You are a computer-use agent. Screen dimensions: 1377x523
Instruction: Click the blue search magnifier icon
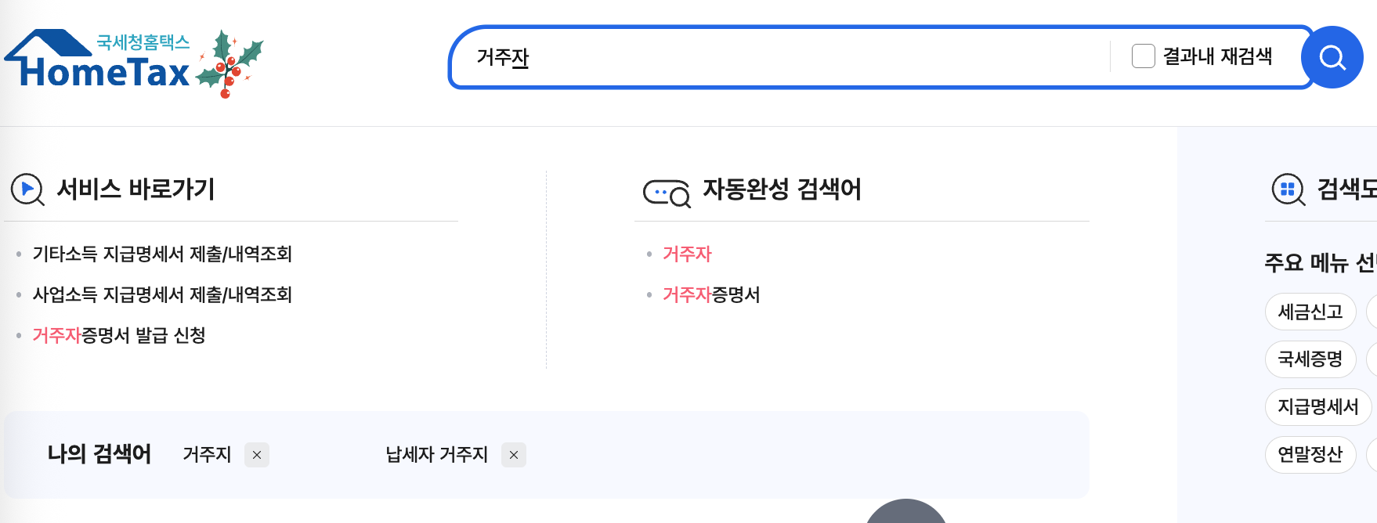pos(1331,56)
